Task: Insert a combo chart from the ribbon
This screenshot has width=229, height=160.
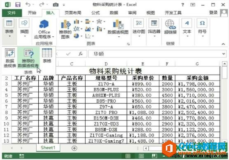Action: point(100,29)
